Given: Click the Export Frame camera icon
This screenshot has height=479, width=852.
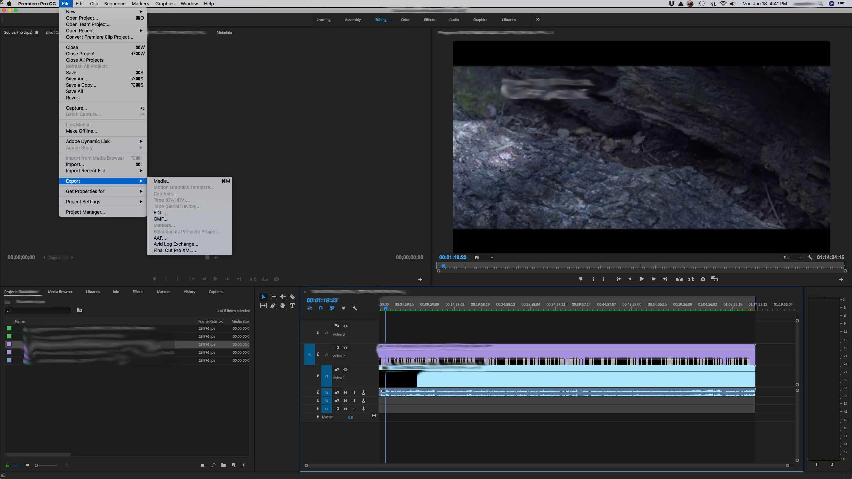Looking at the screenshot, I should coord(703,279).
